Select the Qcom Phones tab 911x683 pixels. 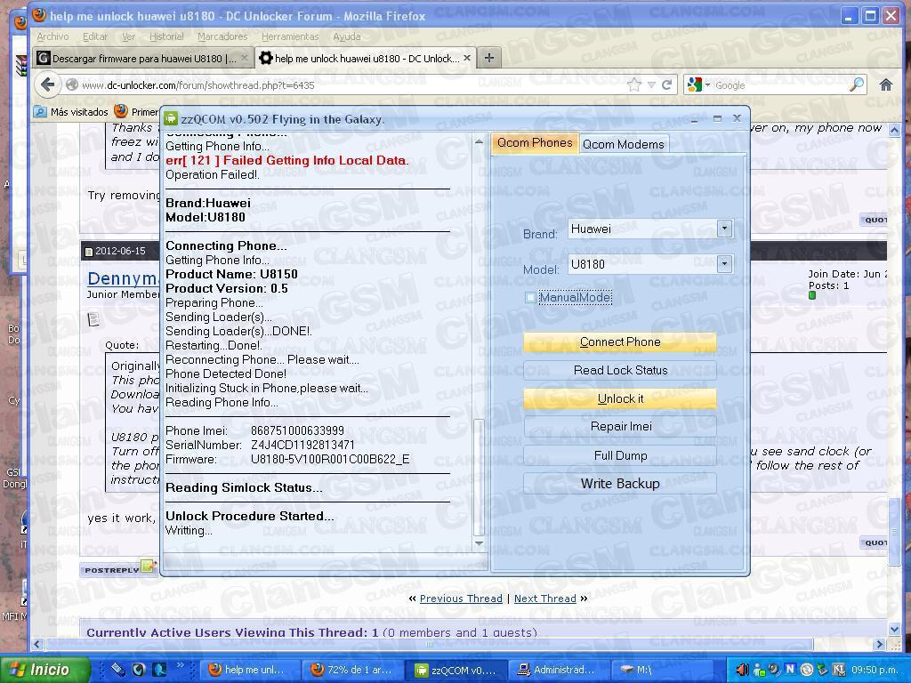click(x=535, y=143)
